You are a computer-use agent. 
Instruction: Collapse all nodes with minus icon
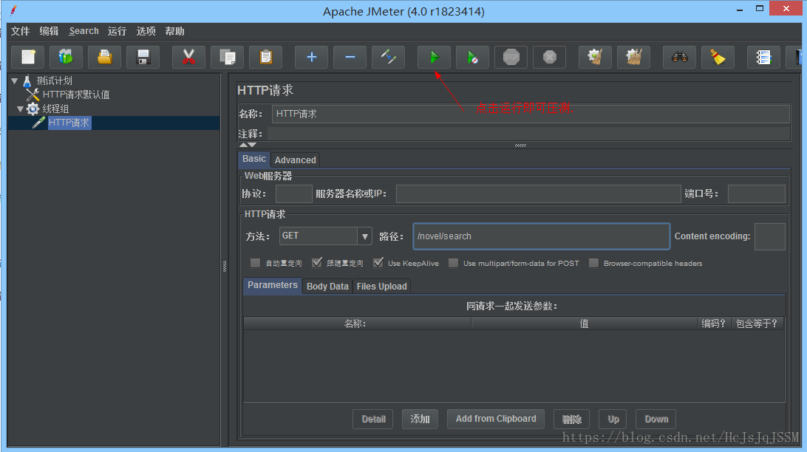(350, 57)
